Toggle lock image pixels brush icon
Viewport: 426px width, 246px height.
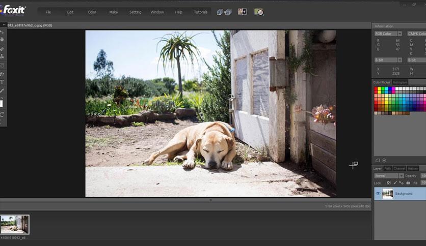tap(395, 183)
